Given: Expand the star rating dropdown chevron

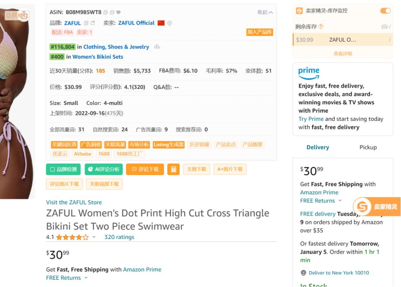Looking at the screenshot, I should (94, 237).
